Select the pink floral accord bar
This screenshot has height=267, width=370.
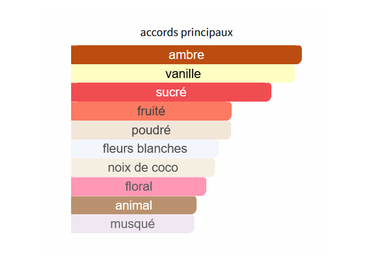tap(182, 186)
